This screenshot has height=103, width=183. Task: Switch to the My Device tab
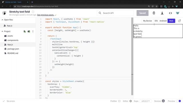[148, 21]
